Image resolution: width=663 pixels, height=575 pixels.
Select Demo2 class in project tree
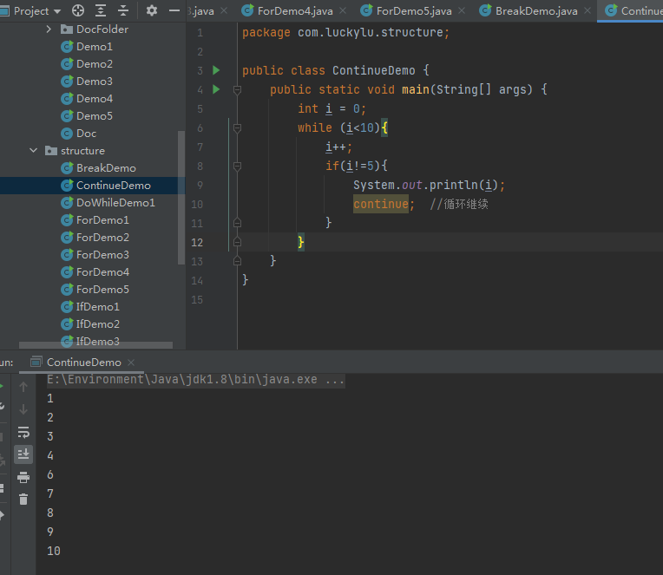click(x=94, y=64)
